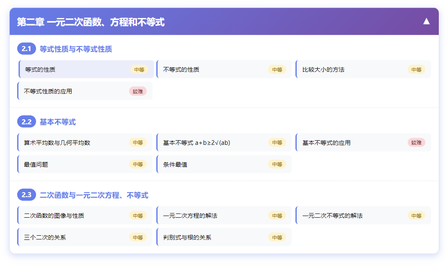Open section heading 基本不等式
This screenshot has width=448, height=265.
(58, 122)
